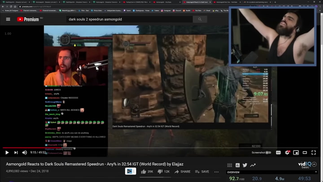
Task: Open the player settings gear
Action: coord(287,152)
